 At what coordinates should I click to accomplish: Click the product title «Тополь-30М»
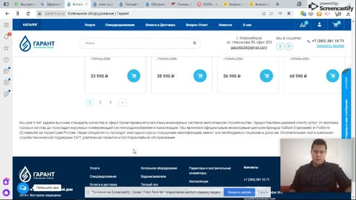(x=167, y=59)
